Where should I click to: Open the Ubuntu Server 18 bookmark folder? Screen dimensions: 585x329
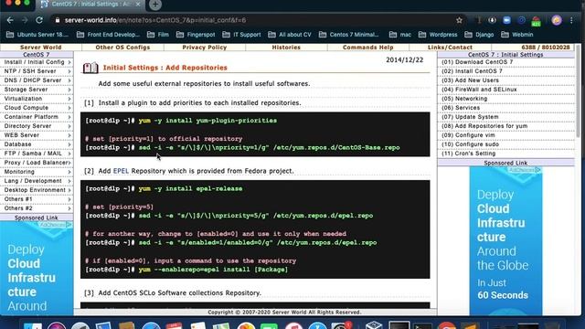point(37,35)
